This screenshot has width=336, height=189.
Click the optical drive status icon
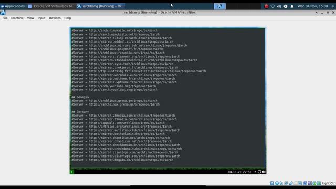(x=277, y=183)
